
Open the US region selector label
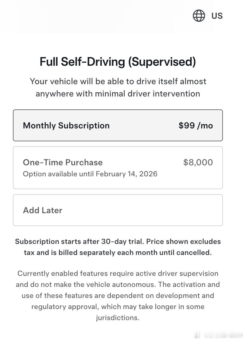pyautogui.click(x=217, y=16)
